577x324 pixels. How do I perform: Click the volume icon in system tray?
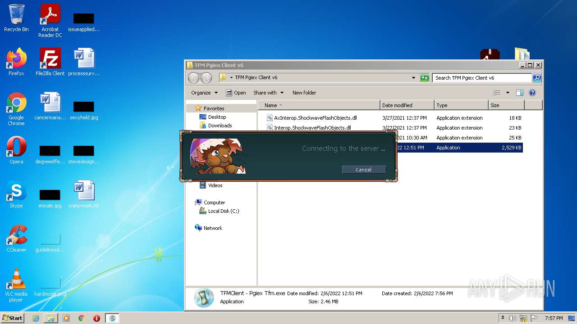point(513,318)
